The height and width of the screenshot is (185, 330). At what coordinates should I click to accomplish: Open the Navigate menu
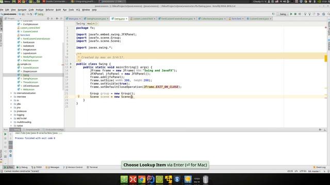(x=22, y=10)
